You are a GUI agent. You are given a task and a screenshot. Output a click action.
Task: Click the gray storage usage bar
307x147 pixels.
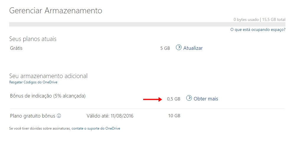(147, 24)
